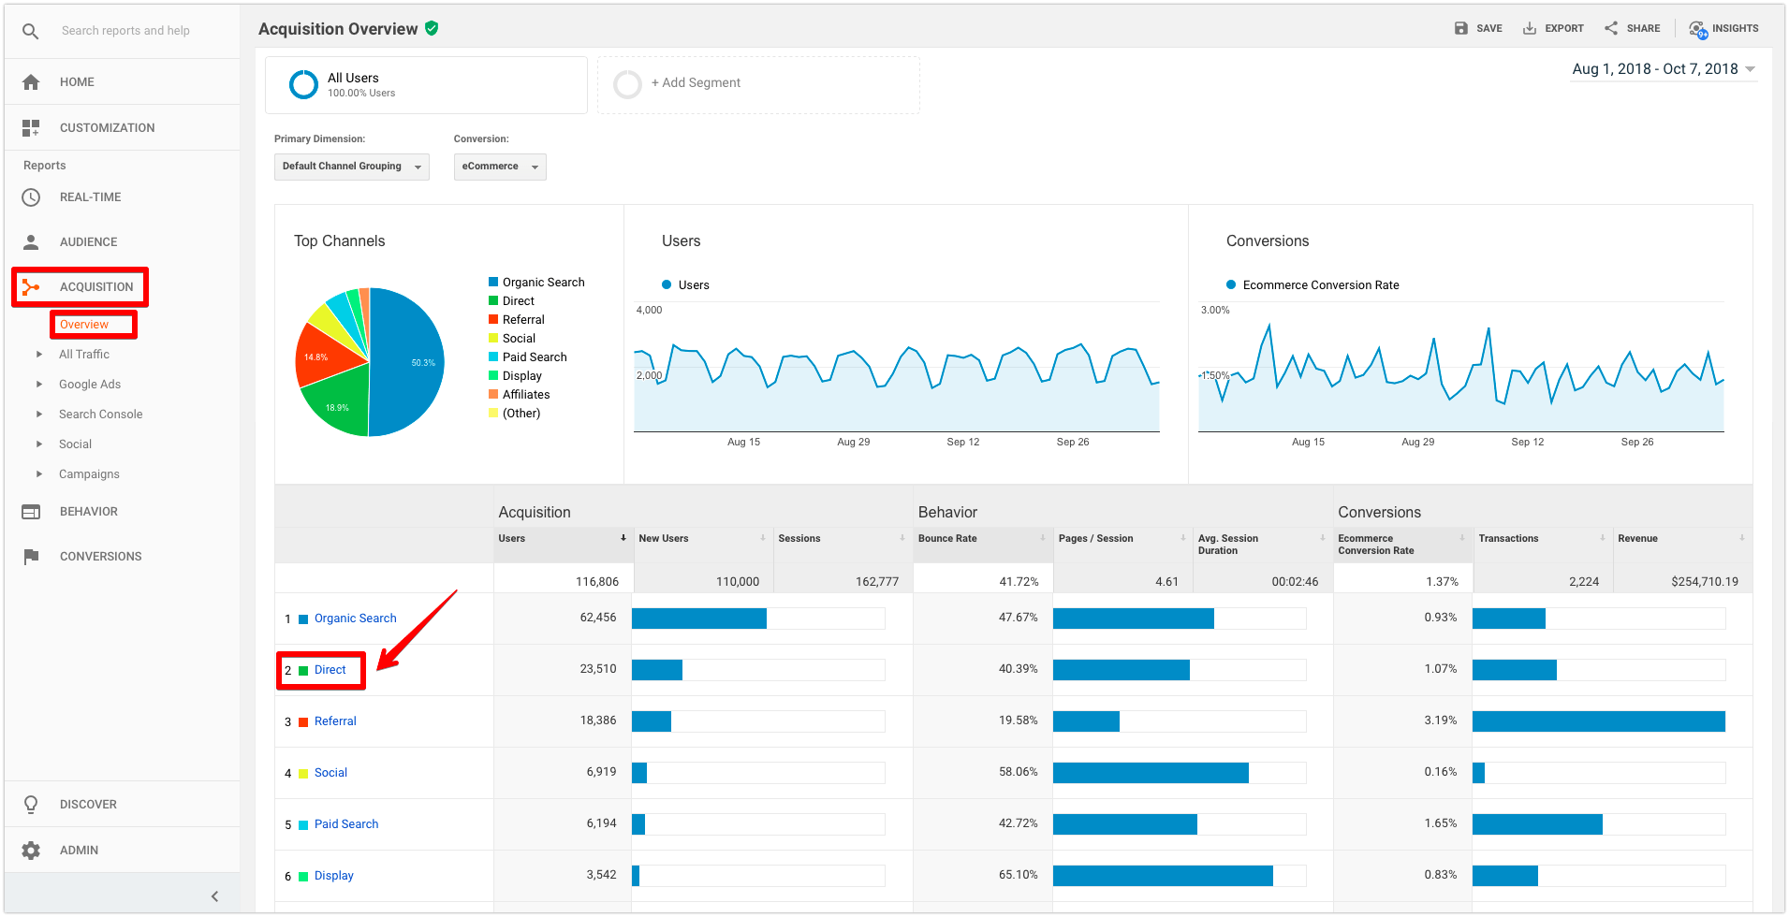
Task: Sort by Avg. Session Duration column arrow
Action: coord(1323,538)
